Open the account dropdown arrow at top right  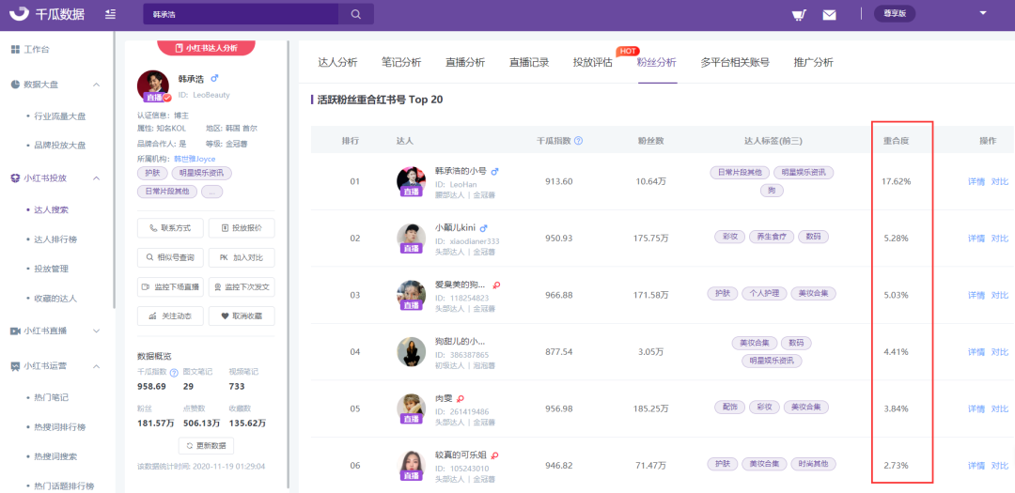(x=983, y=13)
